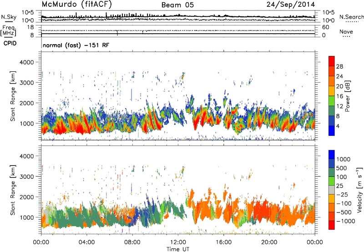The width and height of the screenshot is (364, 252).
Task: Click the 'Freq. [MHz]' axis label
Action: (9, 30)
